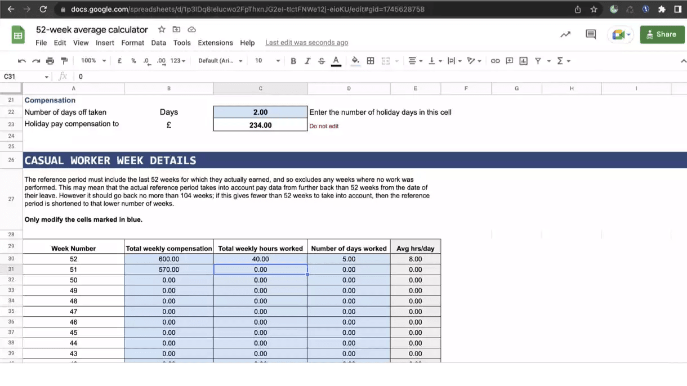This screenshot has height=386, width=687.
Task: Increase decimal places
Action: 161,61
